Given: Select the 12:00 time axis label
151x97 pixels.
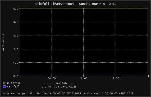Looking at the screenshot, I should click(83, 78).
